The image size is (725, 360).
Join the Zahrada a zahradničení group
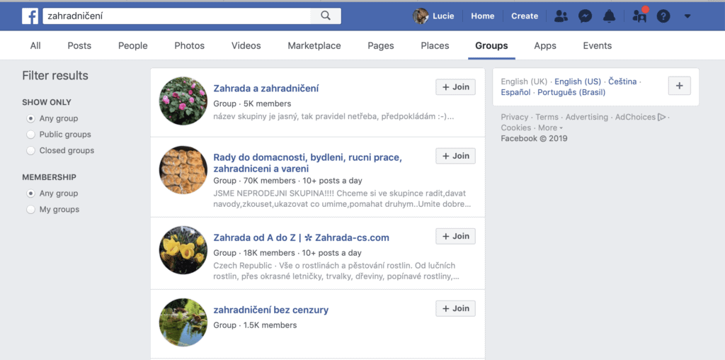455,87
